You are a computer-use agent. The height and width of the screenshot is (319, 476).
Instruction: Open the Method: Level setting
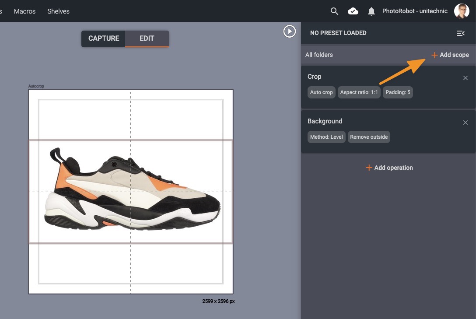click(326, 137)
